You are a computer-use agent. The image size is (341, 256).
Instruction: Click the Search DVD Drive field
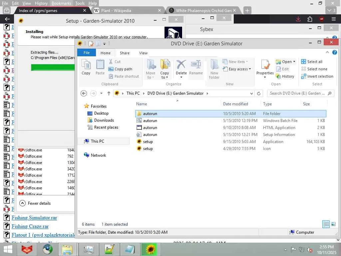coord(301,93)
